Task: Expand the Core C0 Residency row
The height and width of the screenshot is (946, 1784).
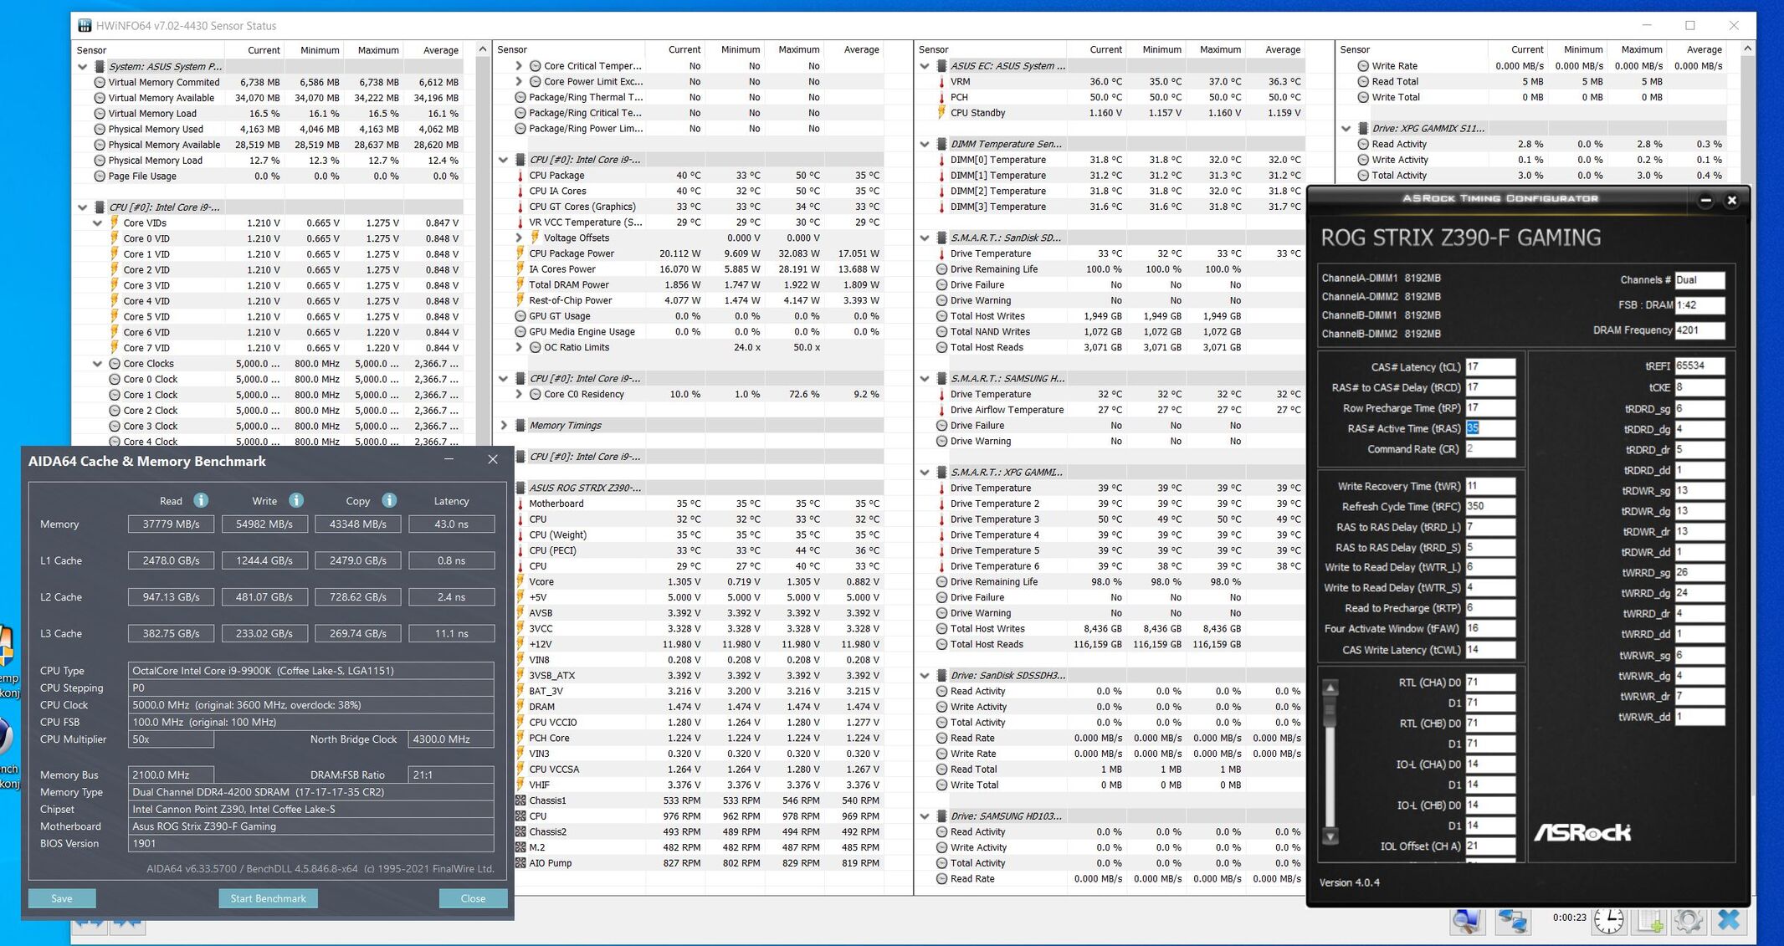Action: (x=519, y=394)
